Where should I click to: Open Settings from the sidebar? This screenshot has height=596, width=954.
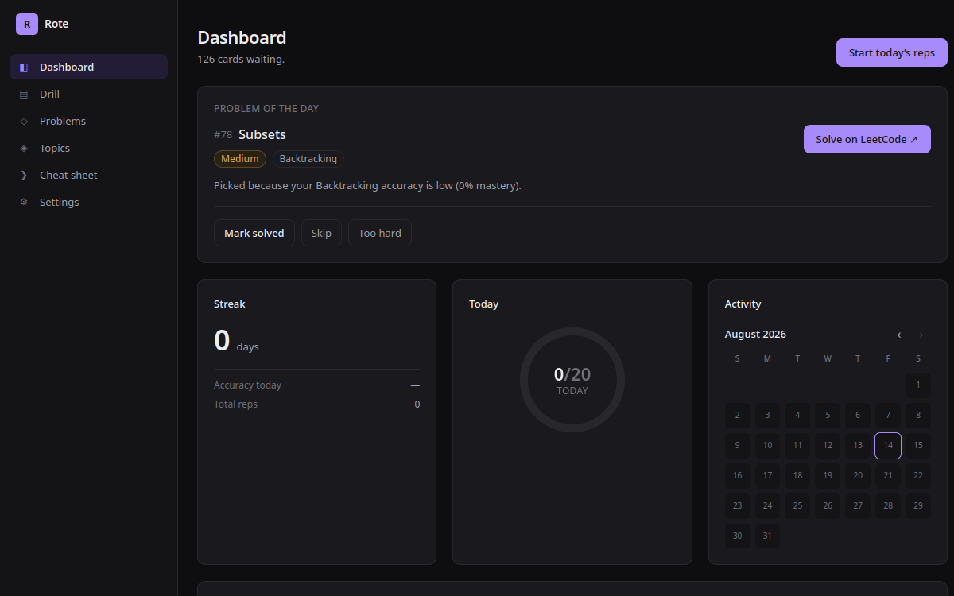[88, 202]
